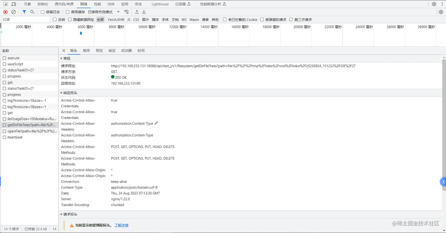Show only 图片 requests
This screenshot has width=446, height=233.
[x=145, y=20]
